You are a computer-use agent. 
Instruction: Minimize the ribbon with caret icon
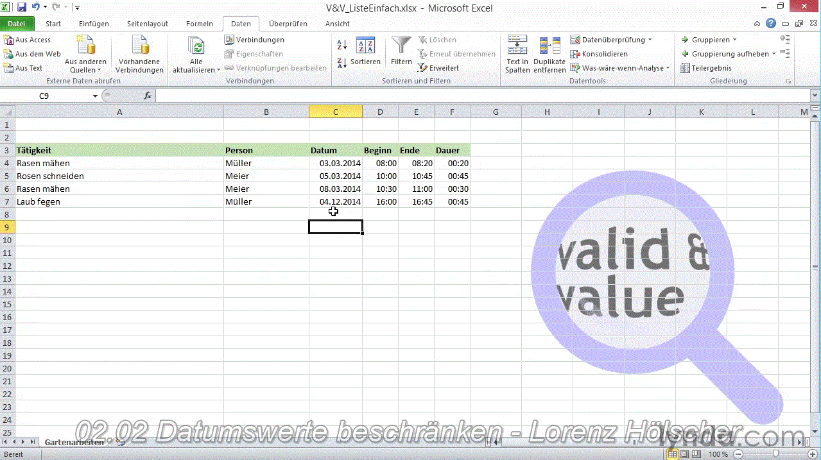point(758,24)
